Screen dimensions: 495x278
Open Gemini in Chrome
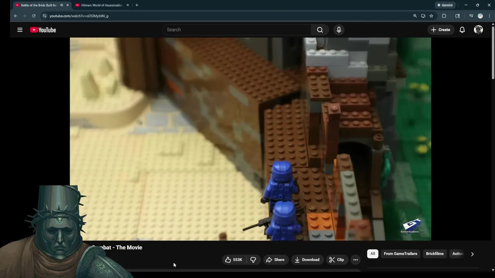coord(445,5)
